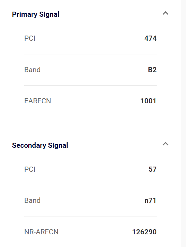Select the secondary Band value n71

point(151,200)
